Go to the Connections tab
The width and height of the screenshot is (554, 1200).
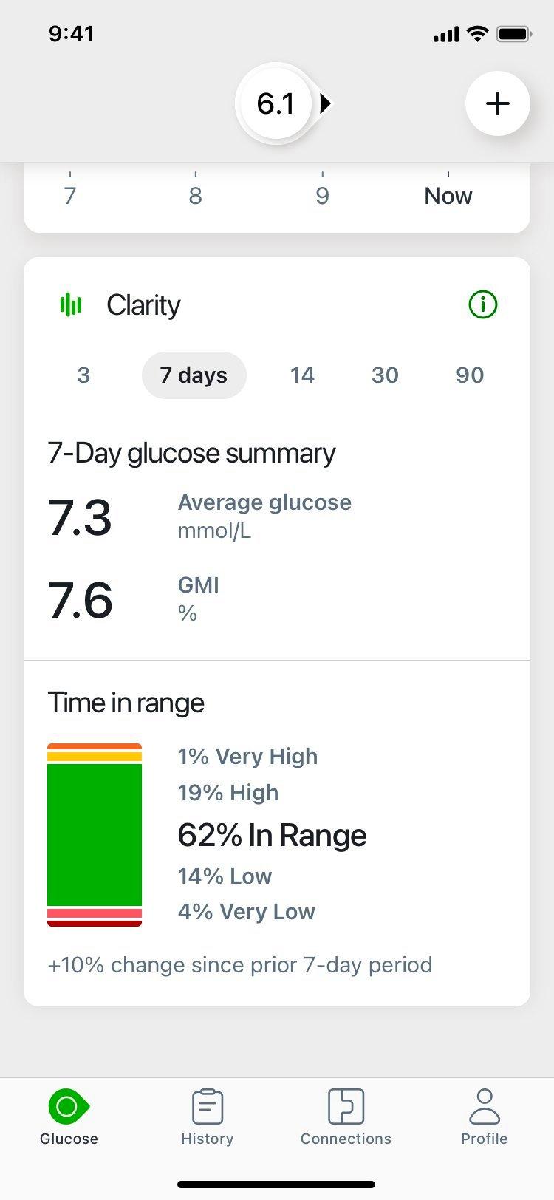(346, 1117)
